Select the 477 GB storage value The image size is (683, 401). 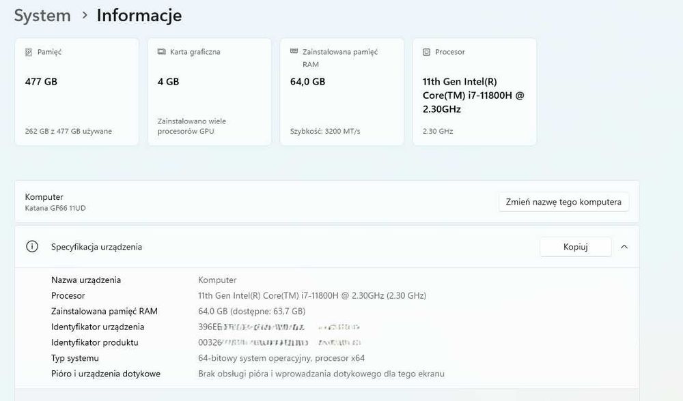(x=41, y=82)
